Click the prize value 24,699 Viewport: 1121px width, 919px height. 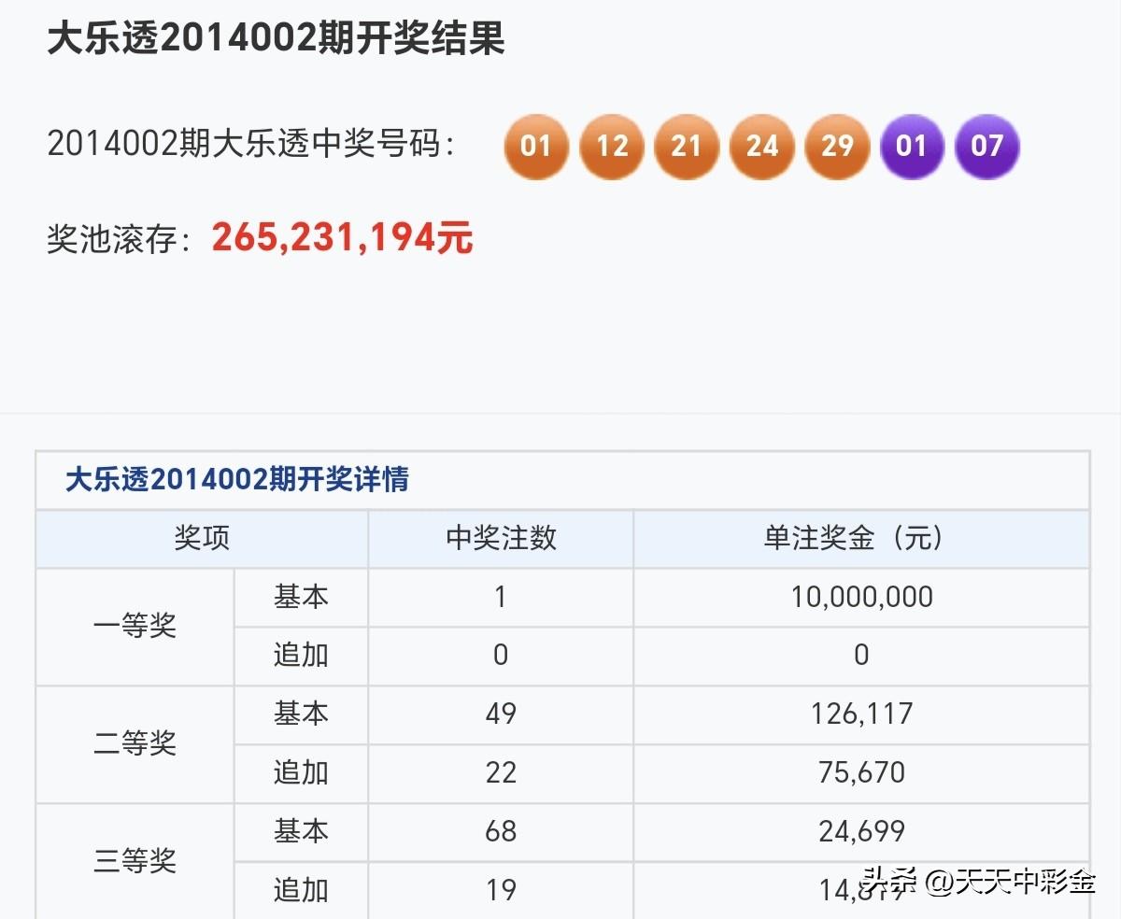861,831
